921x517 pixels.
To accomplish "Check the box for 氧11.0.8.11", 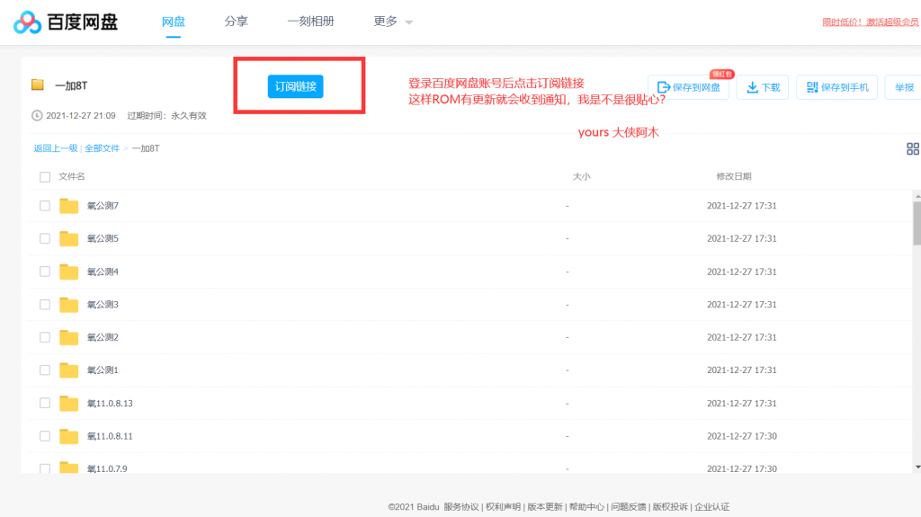I will [45, 436].
